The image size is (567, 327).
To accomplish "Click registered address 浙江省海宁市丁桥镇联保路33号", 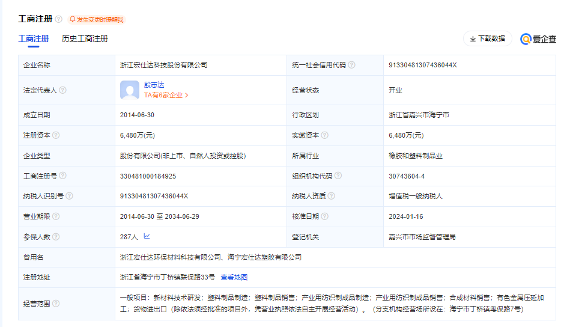I will pyautogui.click(x=168, y=278).
